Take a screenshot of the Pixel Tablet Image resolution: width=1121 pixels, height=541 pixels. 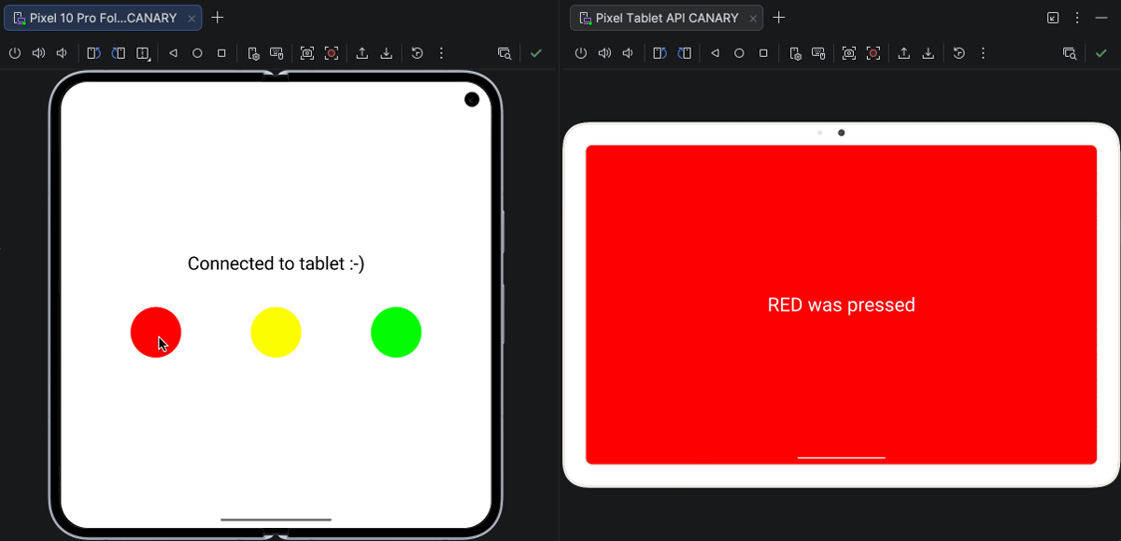tap(849, 53)
